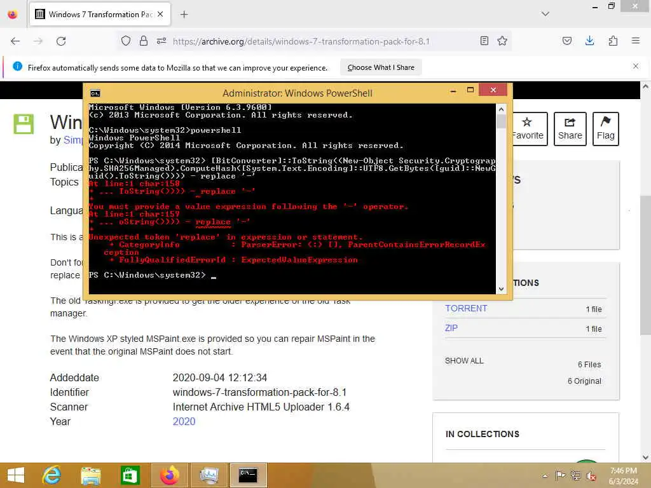The image size is (651, 488).
Task: Open the Firefox hamburger menu
Action: [x=636, y=41]
